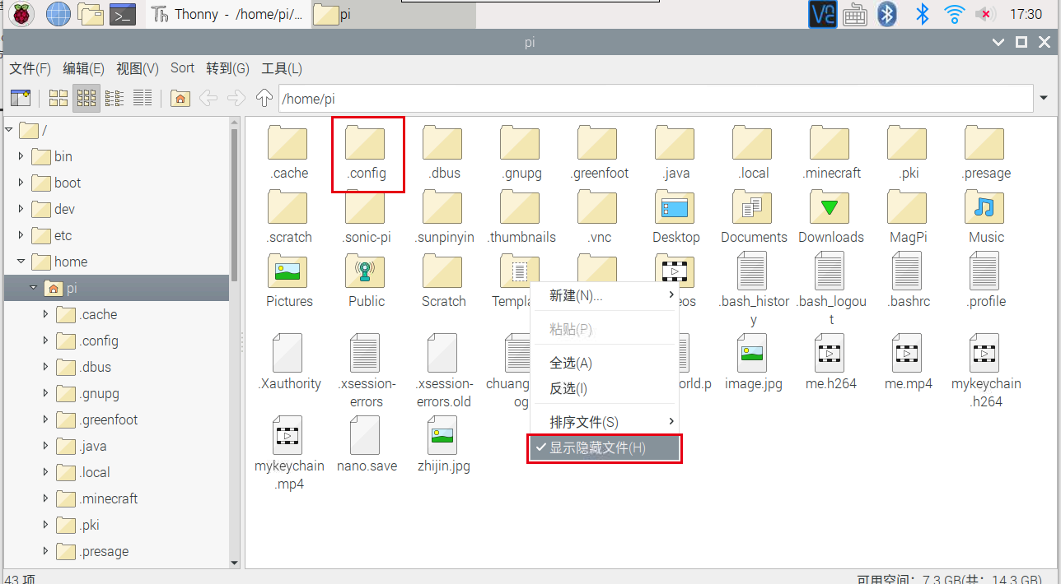Open the Sort menu
Image resolution: width=1061 pixels, height=584 pixels.
pyautogui.click(x=182, y=68)
